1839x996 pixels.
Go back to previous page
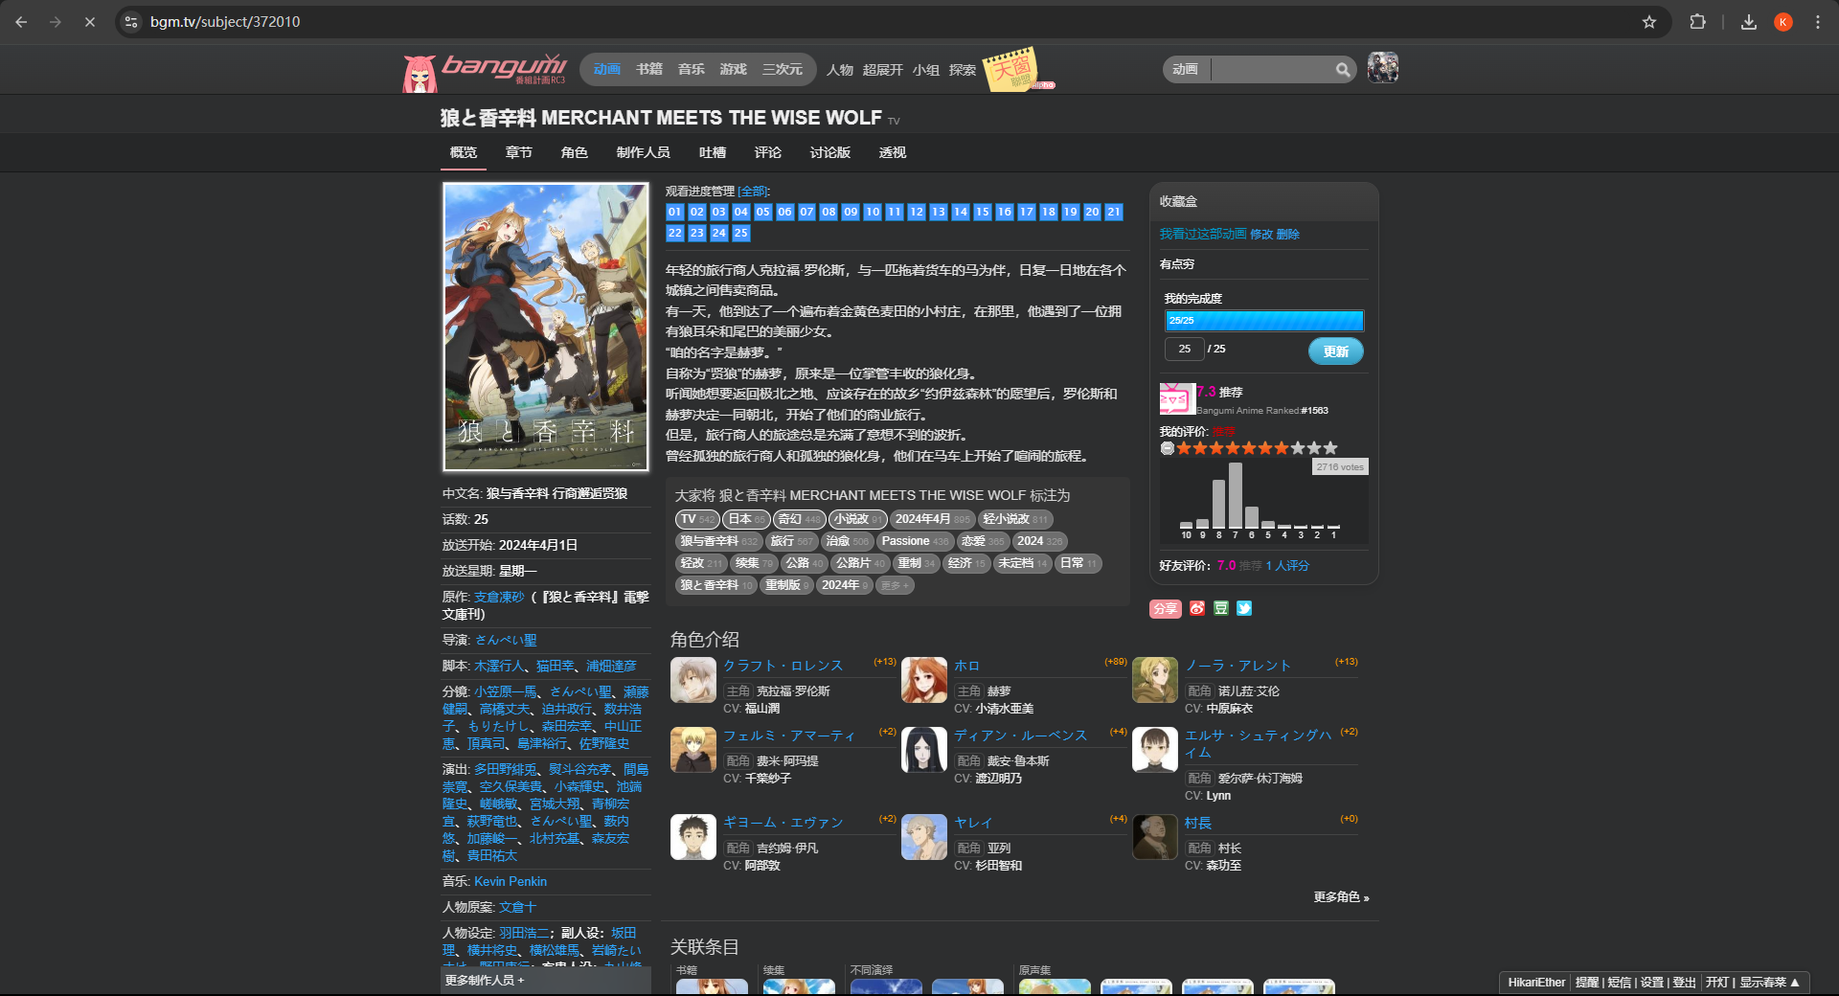click(21, 22)
